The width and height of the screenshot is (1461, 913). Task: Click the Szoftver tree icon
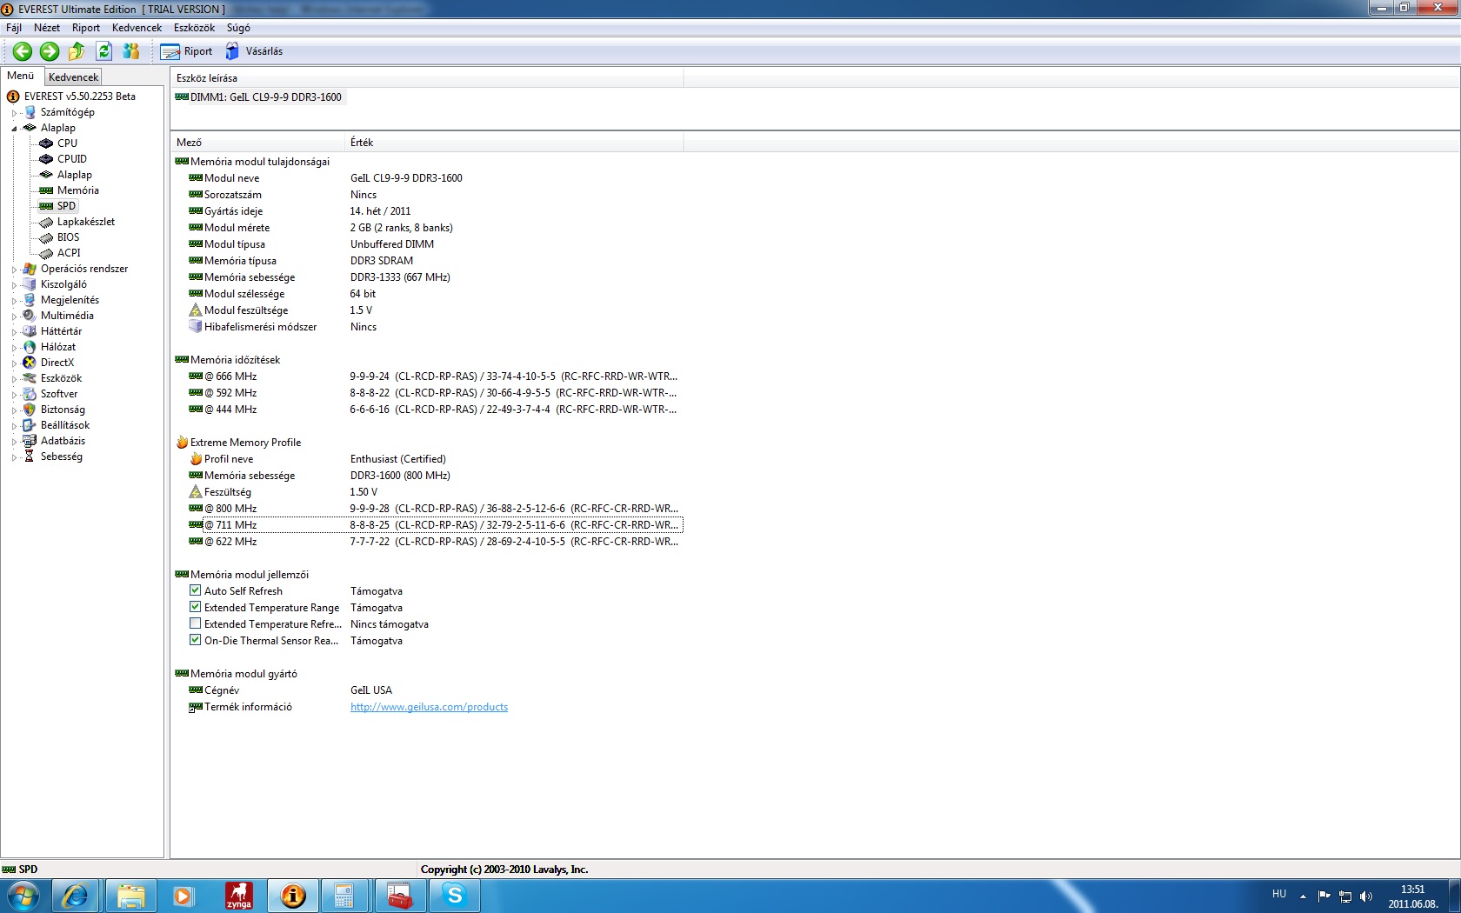click(30, 394)
